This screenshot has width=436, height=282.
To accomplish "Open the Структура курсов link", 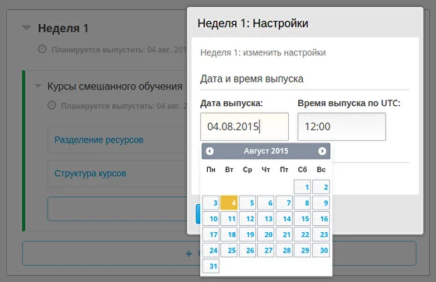I will 90,173.
